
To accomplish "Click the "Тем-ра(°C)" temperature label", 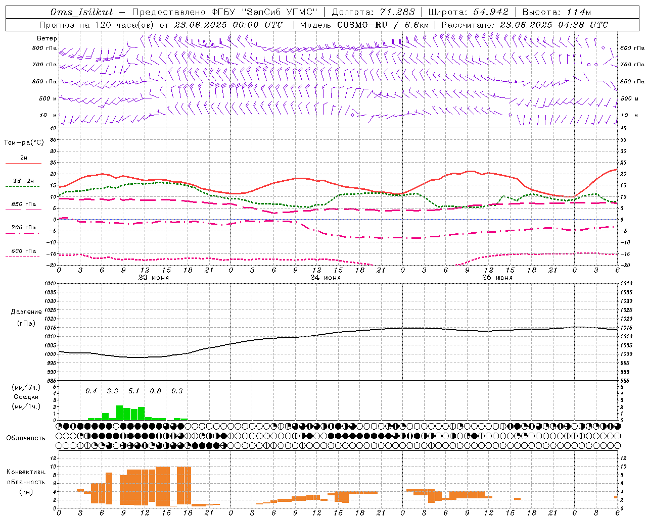I will click(x=24, y=143).
